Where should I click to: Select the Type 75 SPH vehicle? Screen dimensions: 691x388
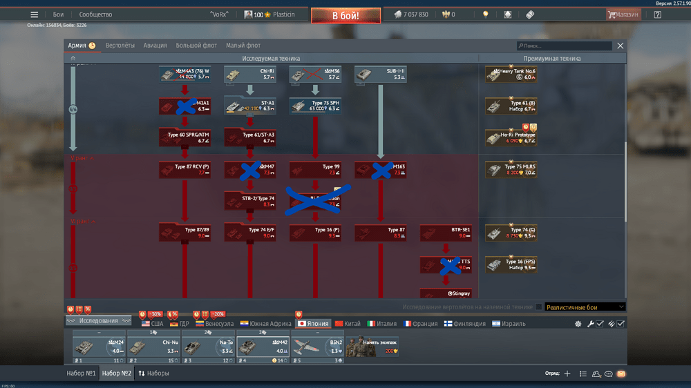[315, 106]
